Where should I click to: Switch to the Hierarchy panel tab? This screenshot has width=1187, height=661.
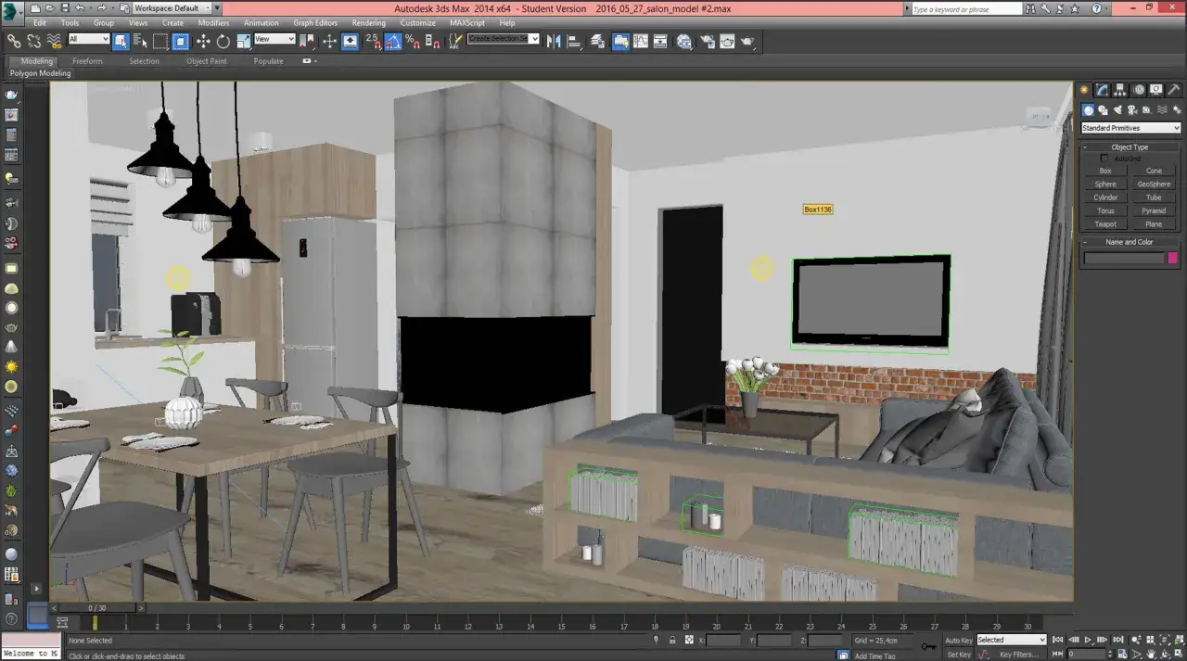click(x=1120, y=90)
